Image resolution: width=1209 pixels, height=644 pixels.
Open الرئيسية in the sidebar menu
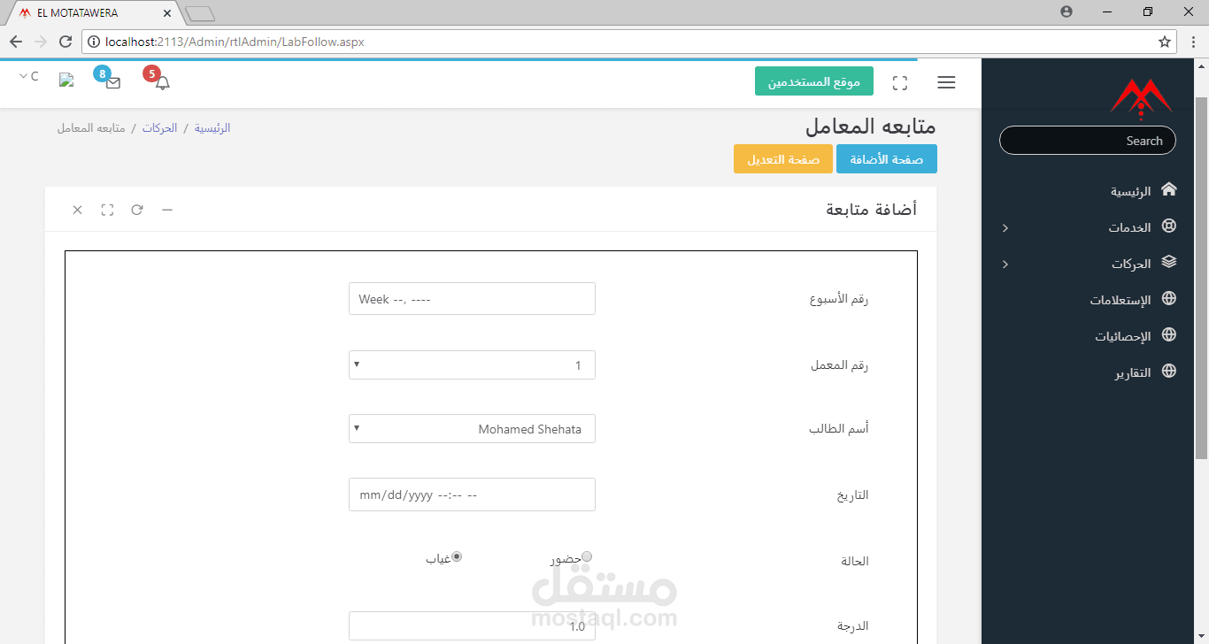(x=1131, y=191)
